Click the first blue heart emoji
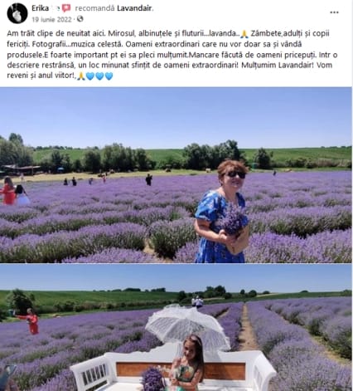This screenshot has width=353, height=391. pos(90,76)
